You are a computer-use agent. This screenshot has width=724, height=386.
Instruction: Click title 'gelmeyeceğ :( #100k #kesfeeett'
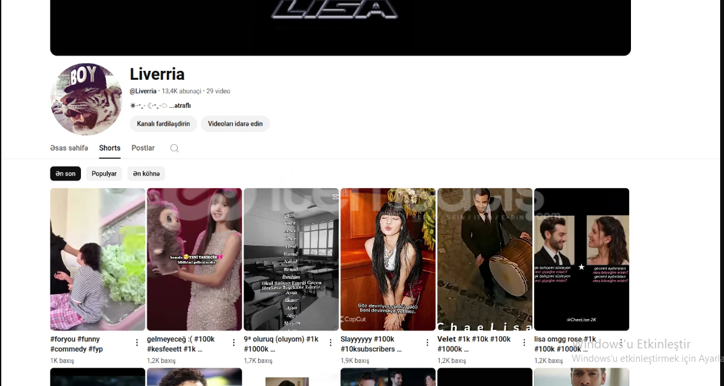tap(181, 344)
